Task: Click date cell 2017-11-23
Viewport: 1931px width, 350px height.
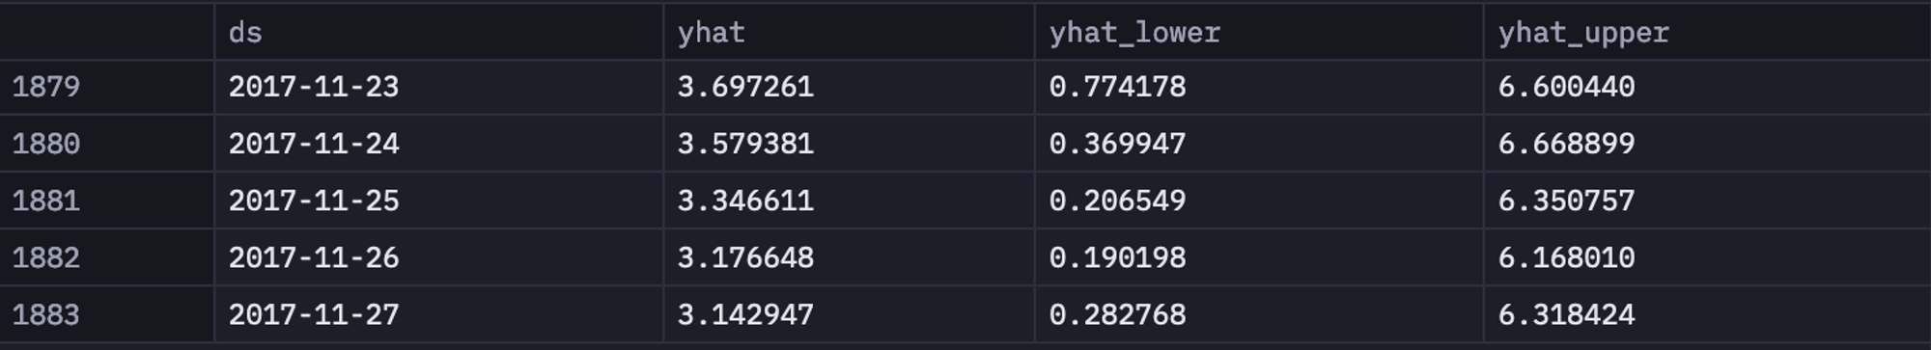Action: click(314, 87)
